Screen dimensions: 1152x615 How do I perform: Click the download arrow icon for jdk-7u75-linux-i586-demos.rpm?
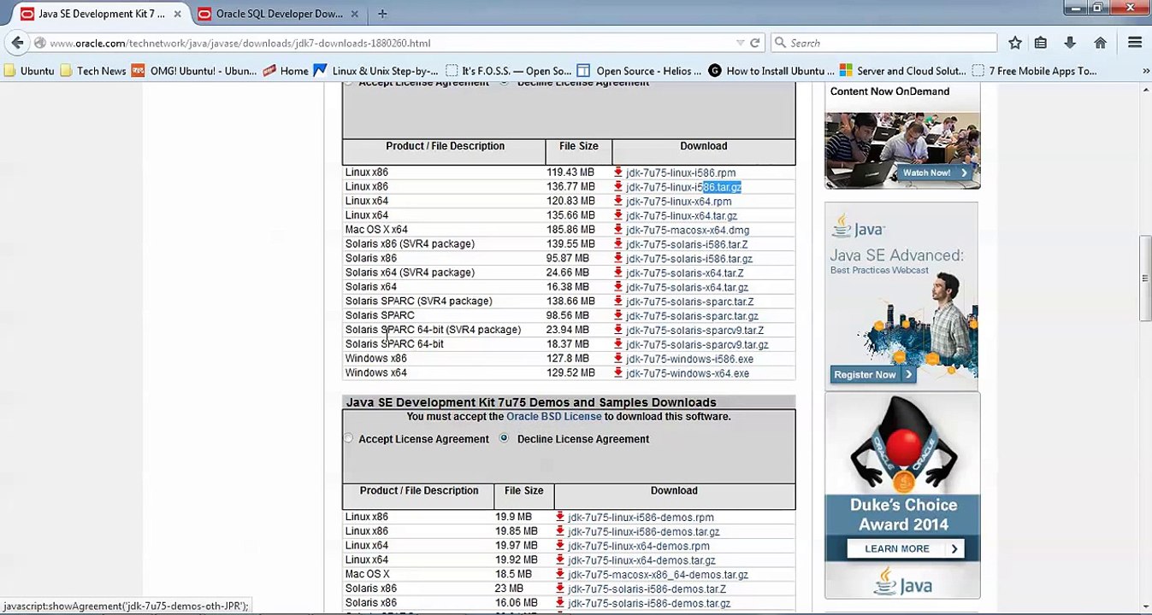pyautogui.click(x=559, y=517)
